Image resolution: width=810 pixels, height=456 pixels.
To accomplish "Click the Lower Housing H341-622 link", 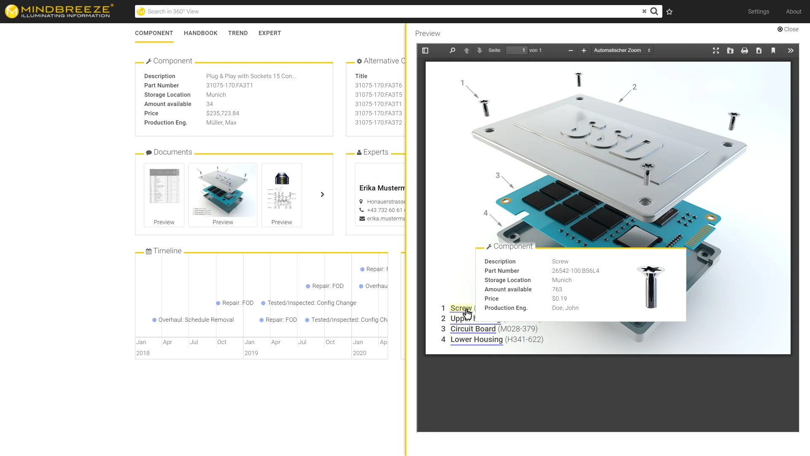I will pos(476,339).
